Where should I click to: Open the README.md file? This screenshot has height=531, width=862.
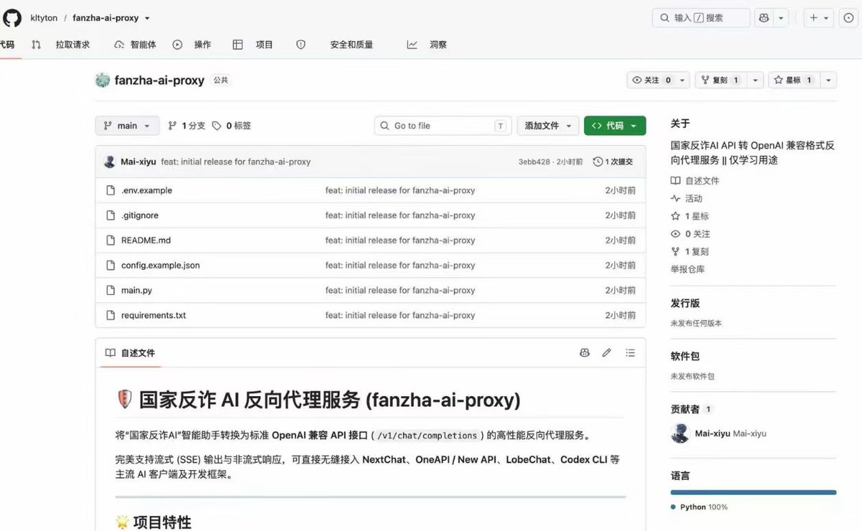[x=146, y=240]
